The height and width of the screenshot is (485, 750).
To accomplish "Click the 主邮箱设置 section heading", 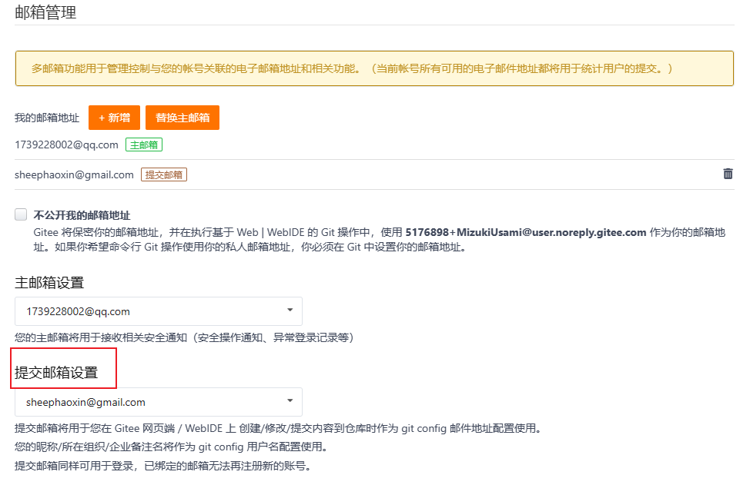I will pos(49,283).
